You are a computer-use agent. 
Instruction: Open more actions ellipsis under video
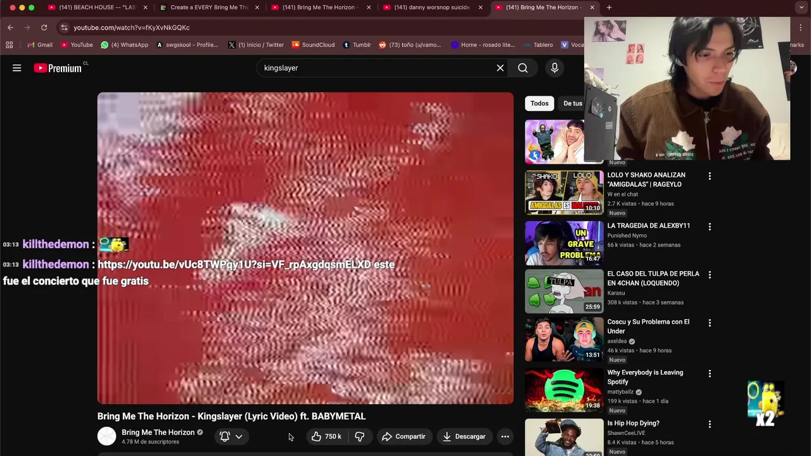pos(505,436)
